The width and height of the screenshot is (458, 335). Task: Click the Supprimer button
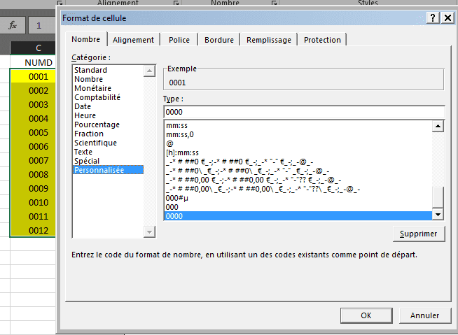point(418,234)
